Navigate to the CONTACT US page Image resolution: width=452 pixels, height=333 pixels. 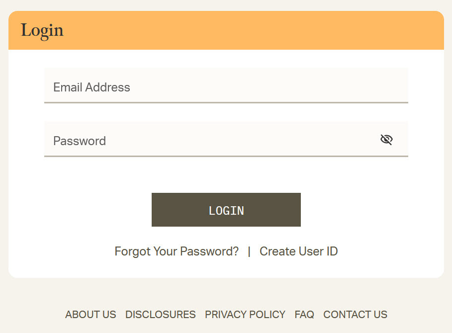355,315
